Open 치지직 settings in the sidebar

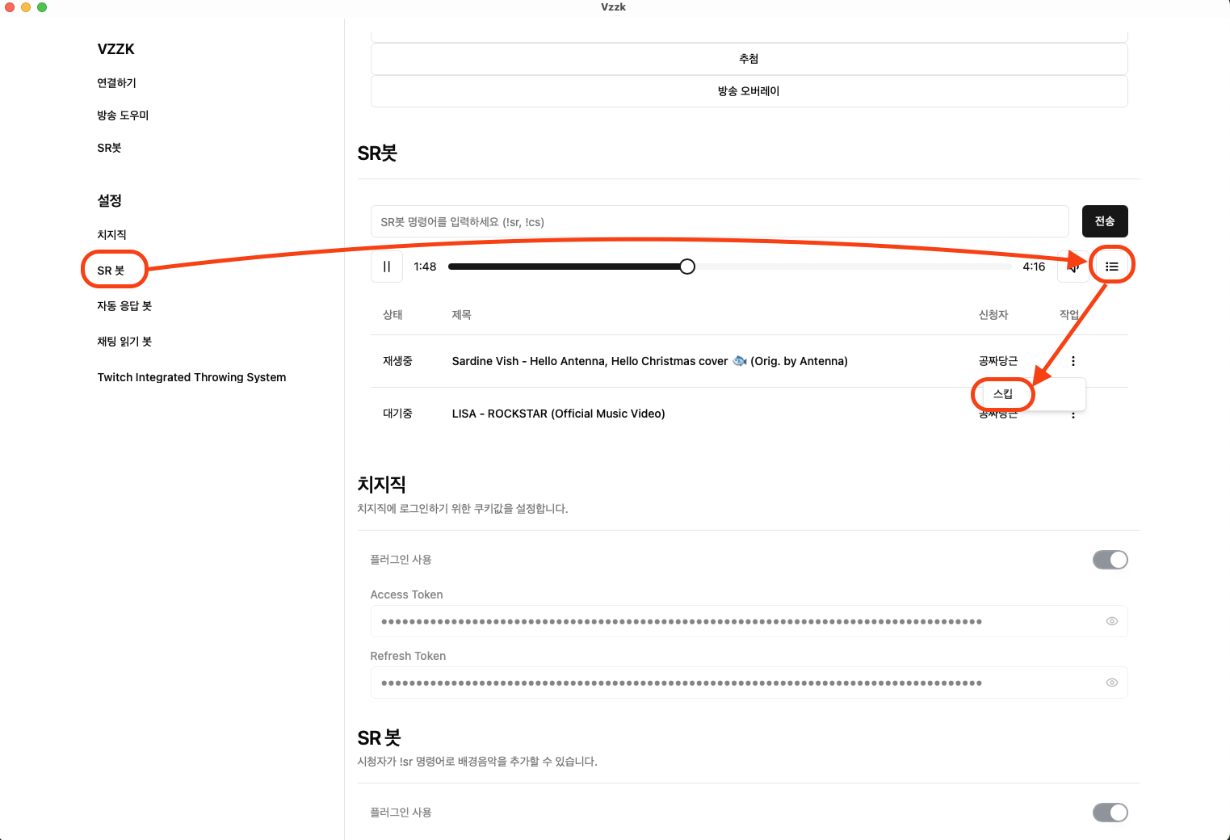[x=111, y=235]
